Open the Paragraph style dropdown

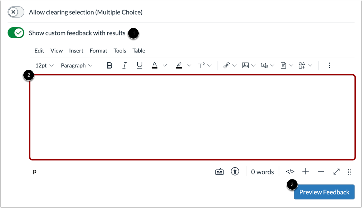76,65
